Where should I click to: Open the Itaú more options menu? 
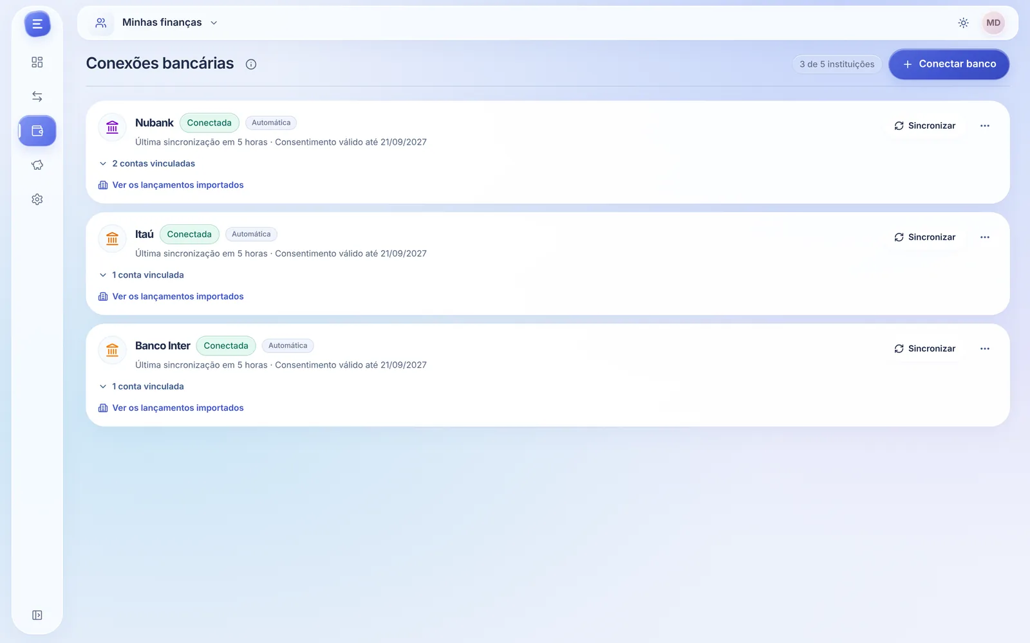point(984,237)
